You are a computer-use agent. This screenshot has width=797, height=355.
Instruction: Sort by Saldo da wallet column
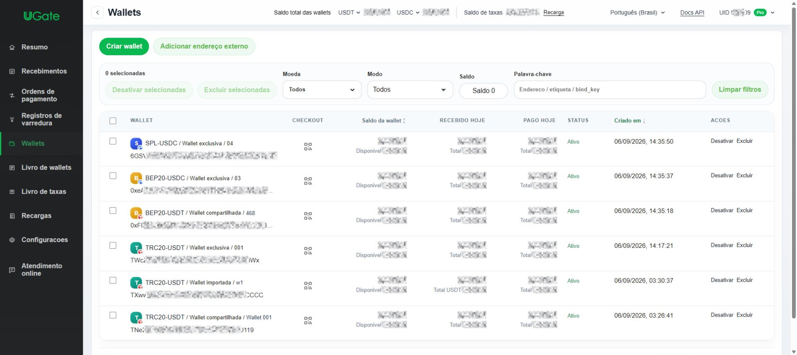point(384,120)
